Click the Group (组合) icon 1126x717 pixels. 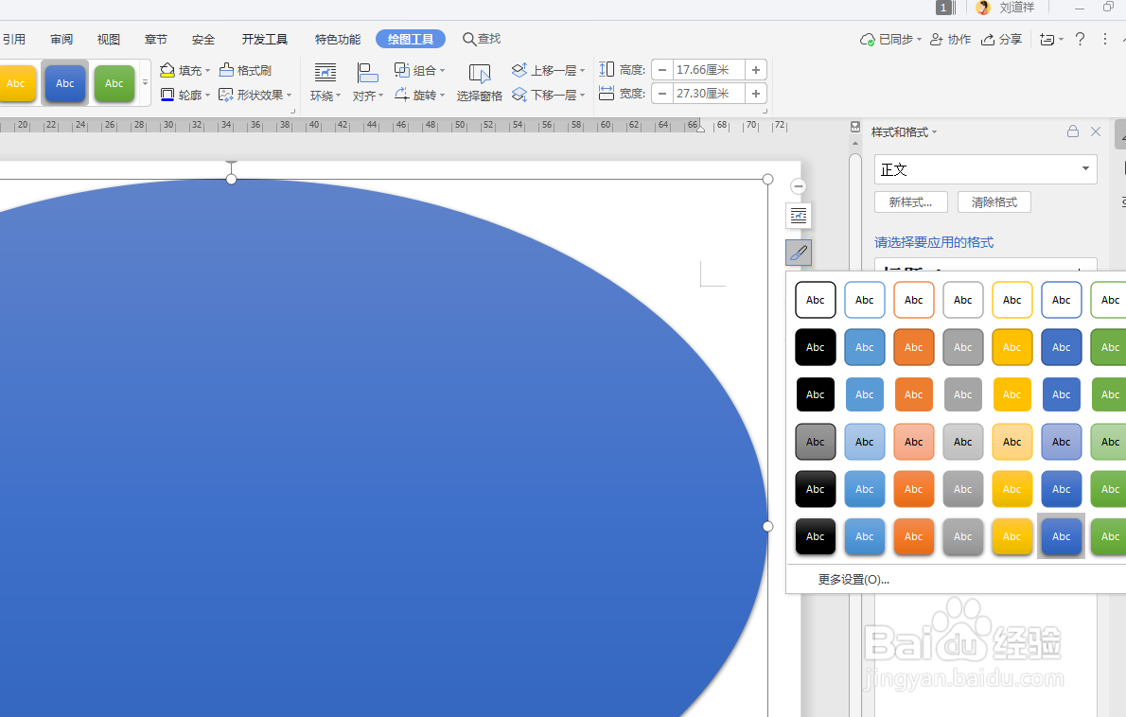click(401, 70)
